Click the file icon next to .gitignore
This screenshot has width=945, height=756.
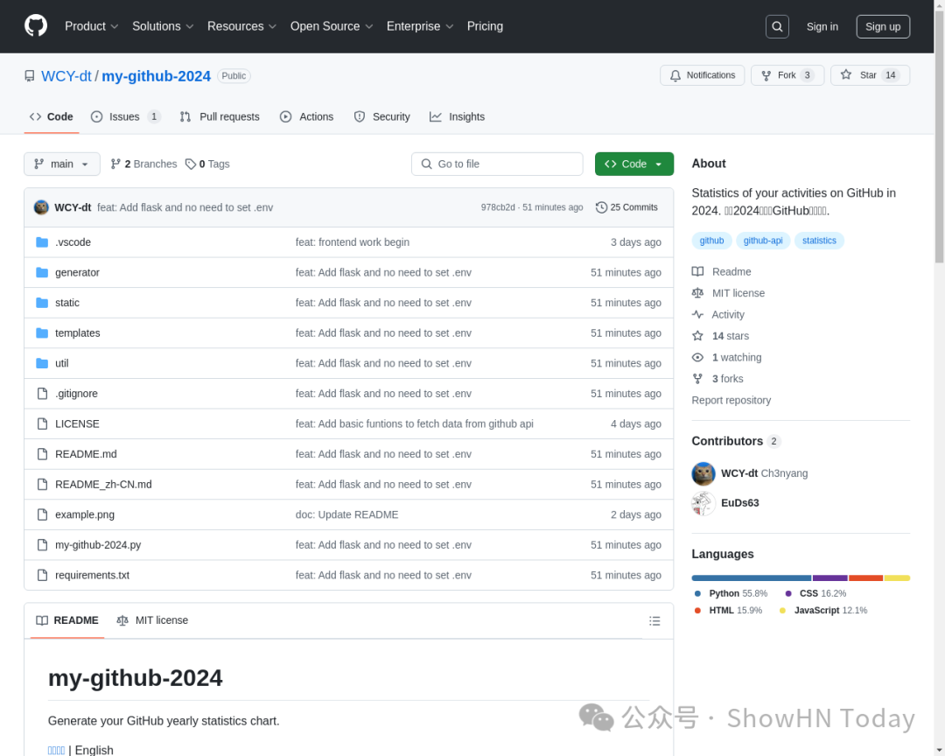point(42,394)
